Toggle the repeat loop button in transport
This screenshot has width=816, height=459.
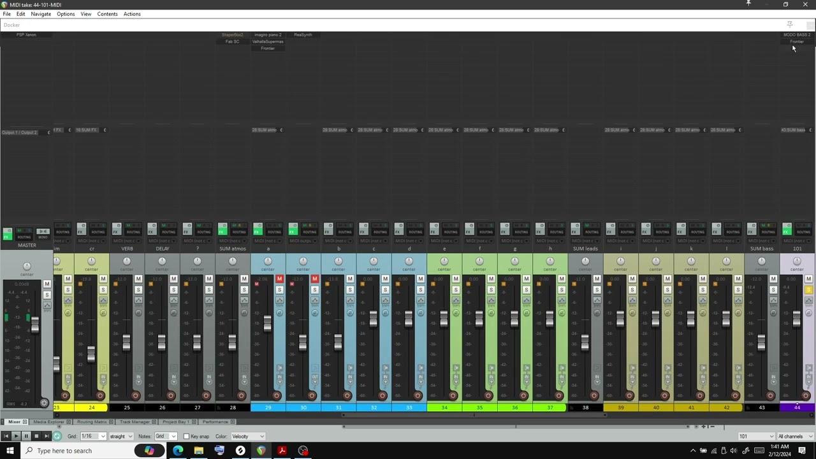coord(57,436)
